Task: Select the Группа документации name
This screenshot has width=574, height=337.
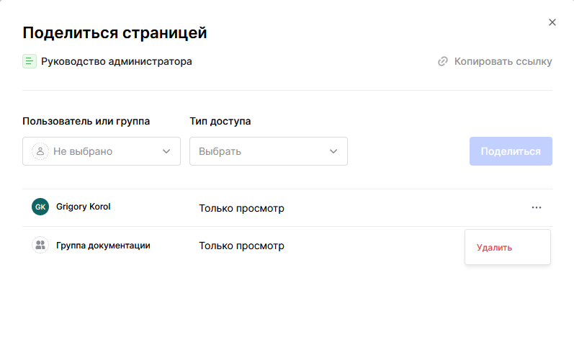Action: click(x=103, y=246)
